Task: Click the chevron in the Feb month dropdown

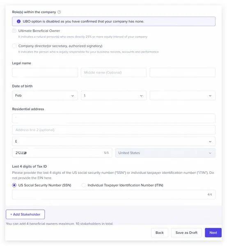Action: coord(73,96)
